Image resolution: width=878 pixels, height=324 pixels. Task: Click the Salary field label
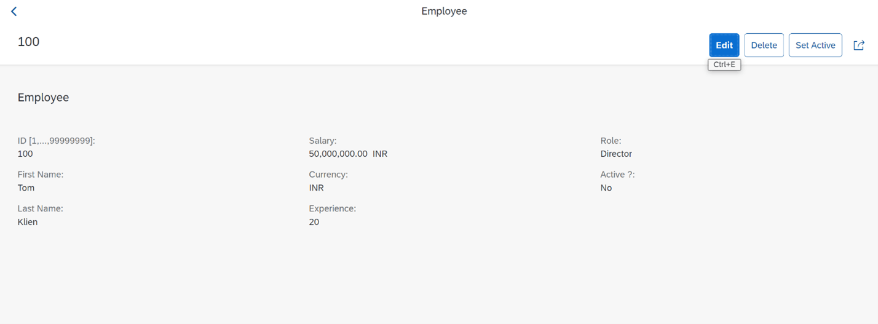coord(323,141)
